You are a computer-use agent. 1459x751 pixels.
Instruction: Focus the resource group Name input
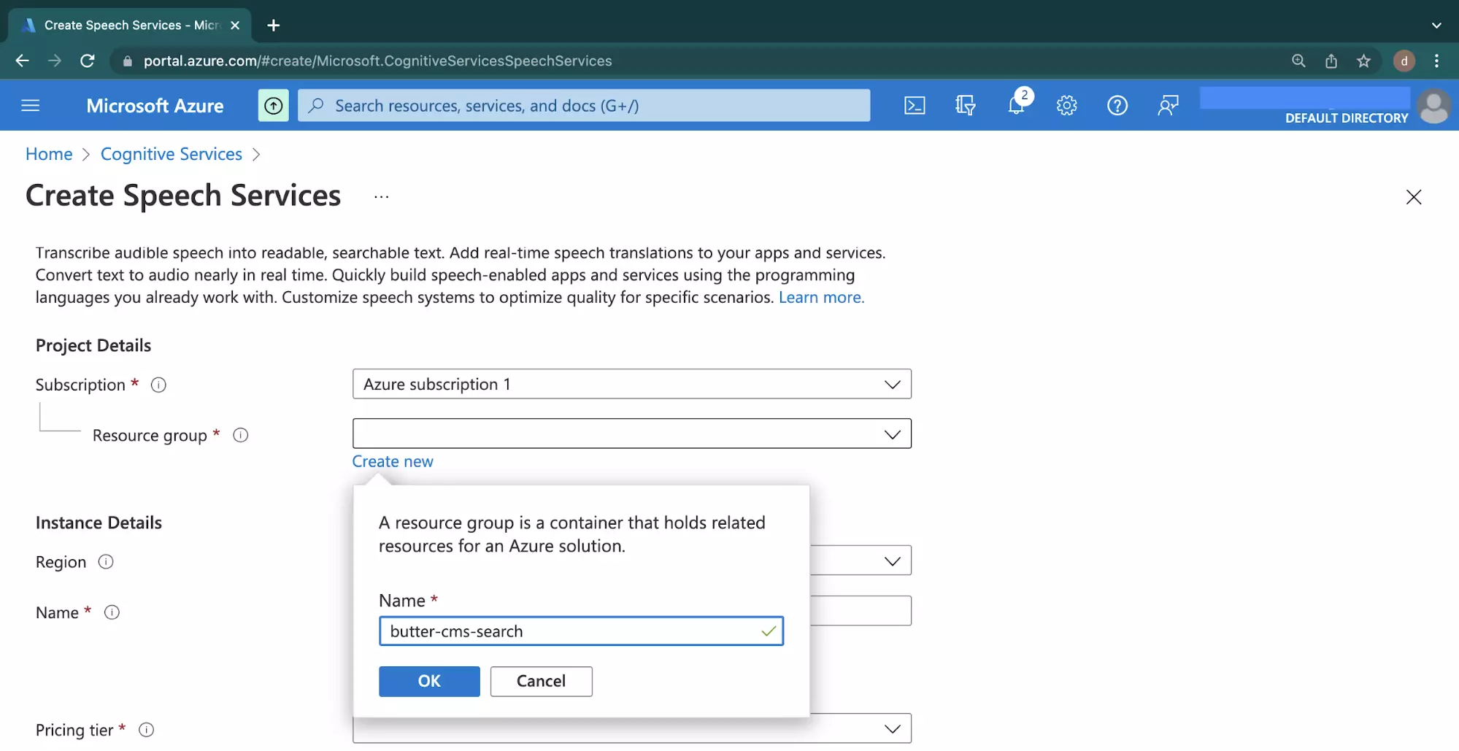[581, 631]
